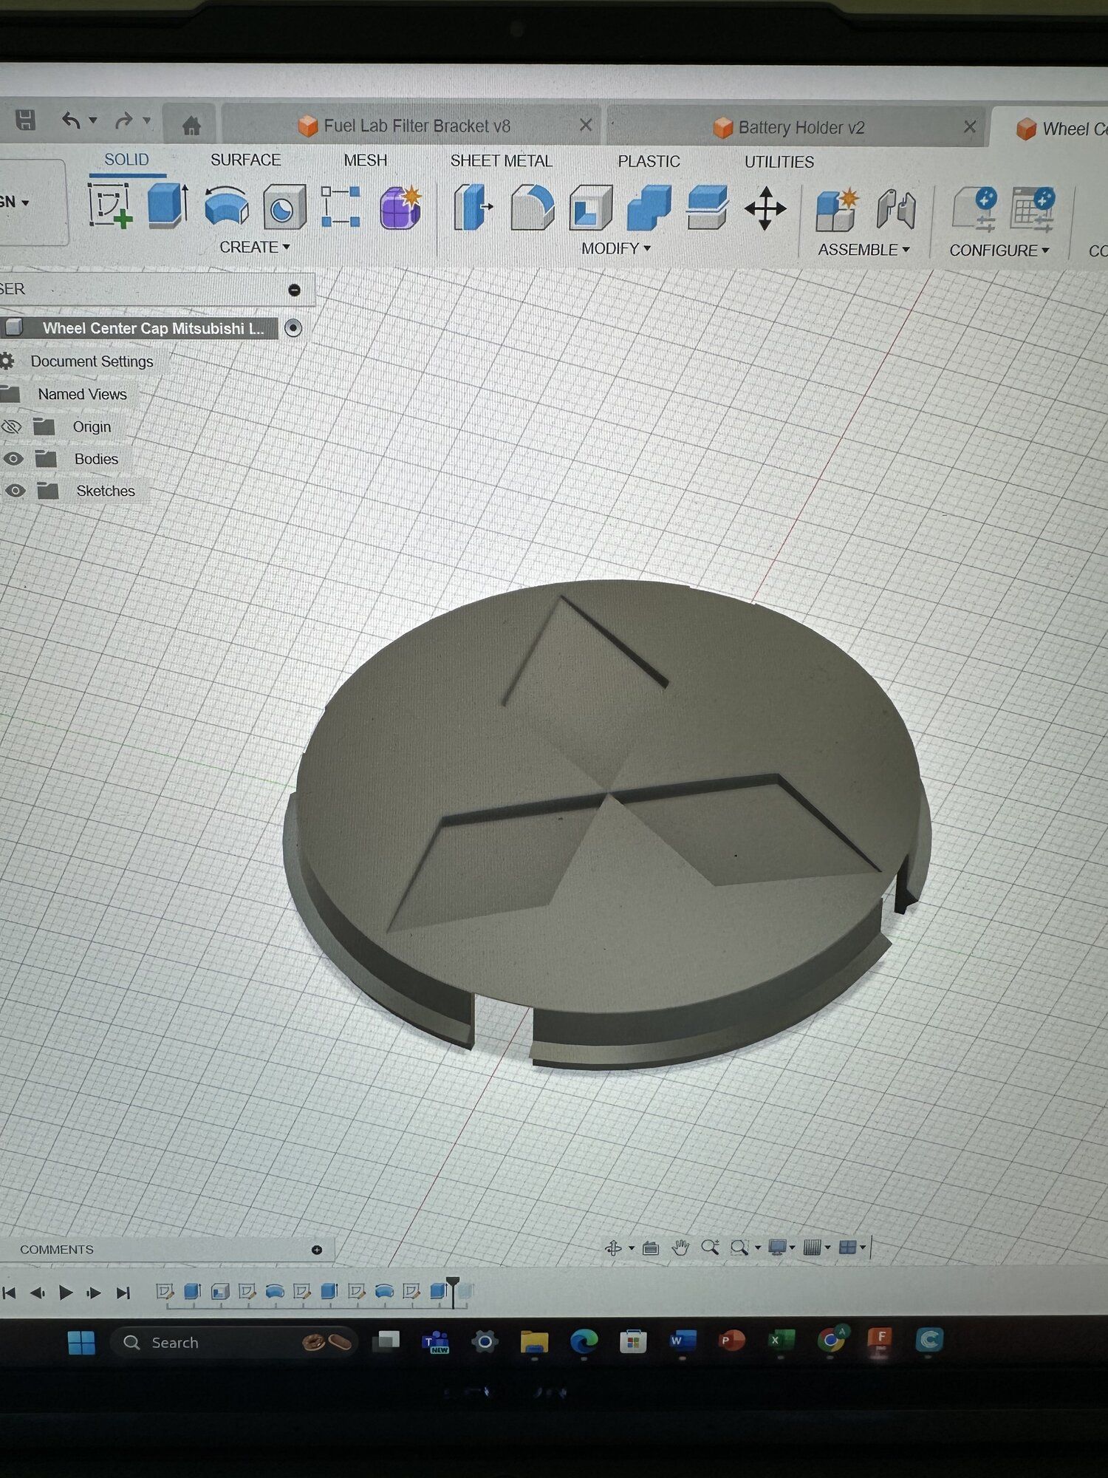This screenshot has width=1108, height=1478.
Task: Show the hidden Origin folder with its eye
Action: (12, 426)
